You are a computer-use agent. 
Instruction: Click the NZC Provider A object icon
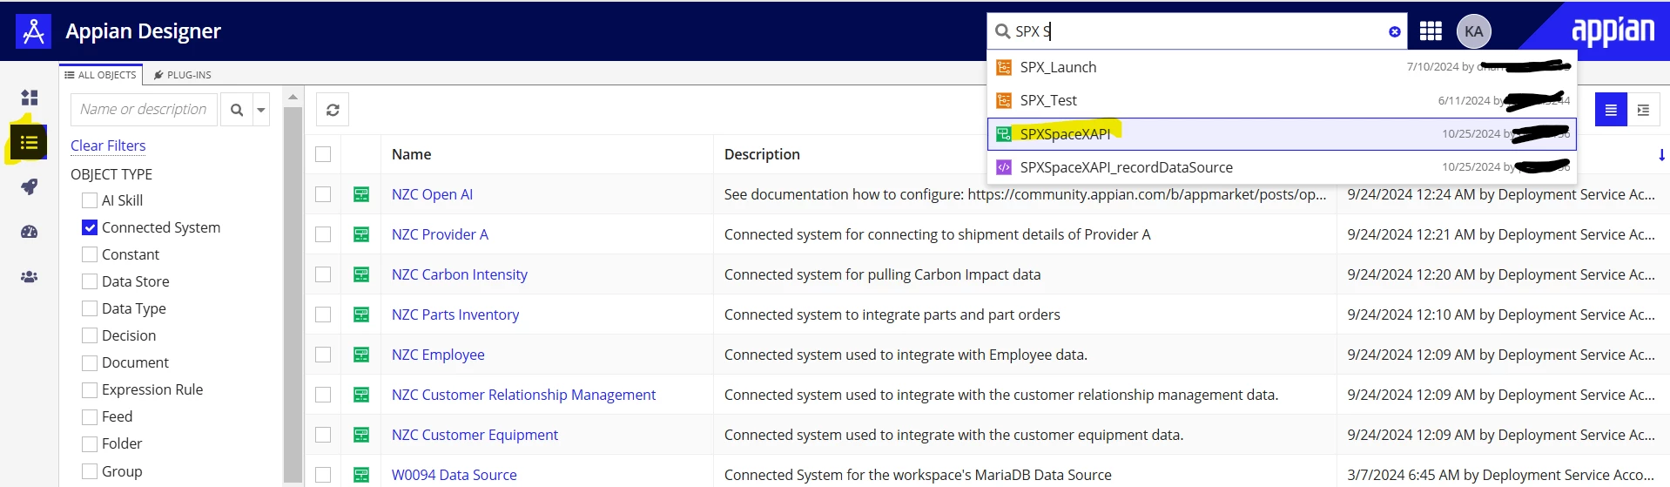[361, 234]
